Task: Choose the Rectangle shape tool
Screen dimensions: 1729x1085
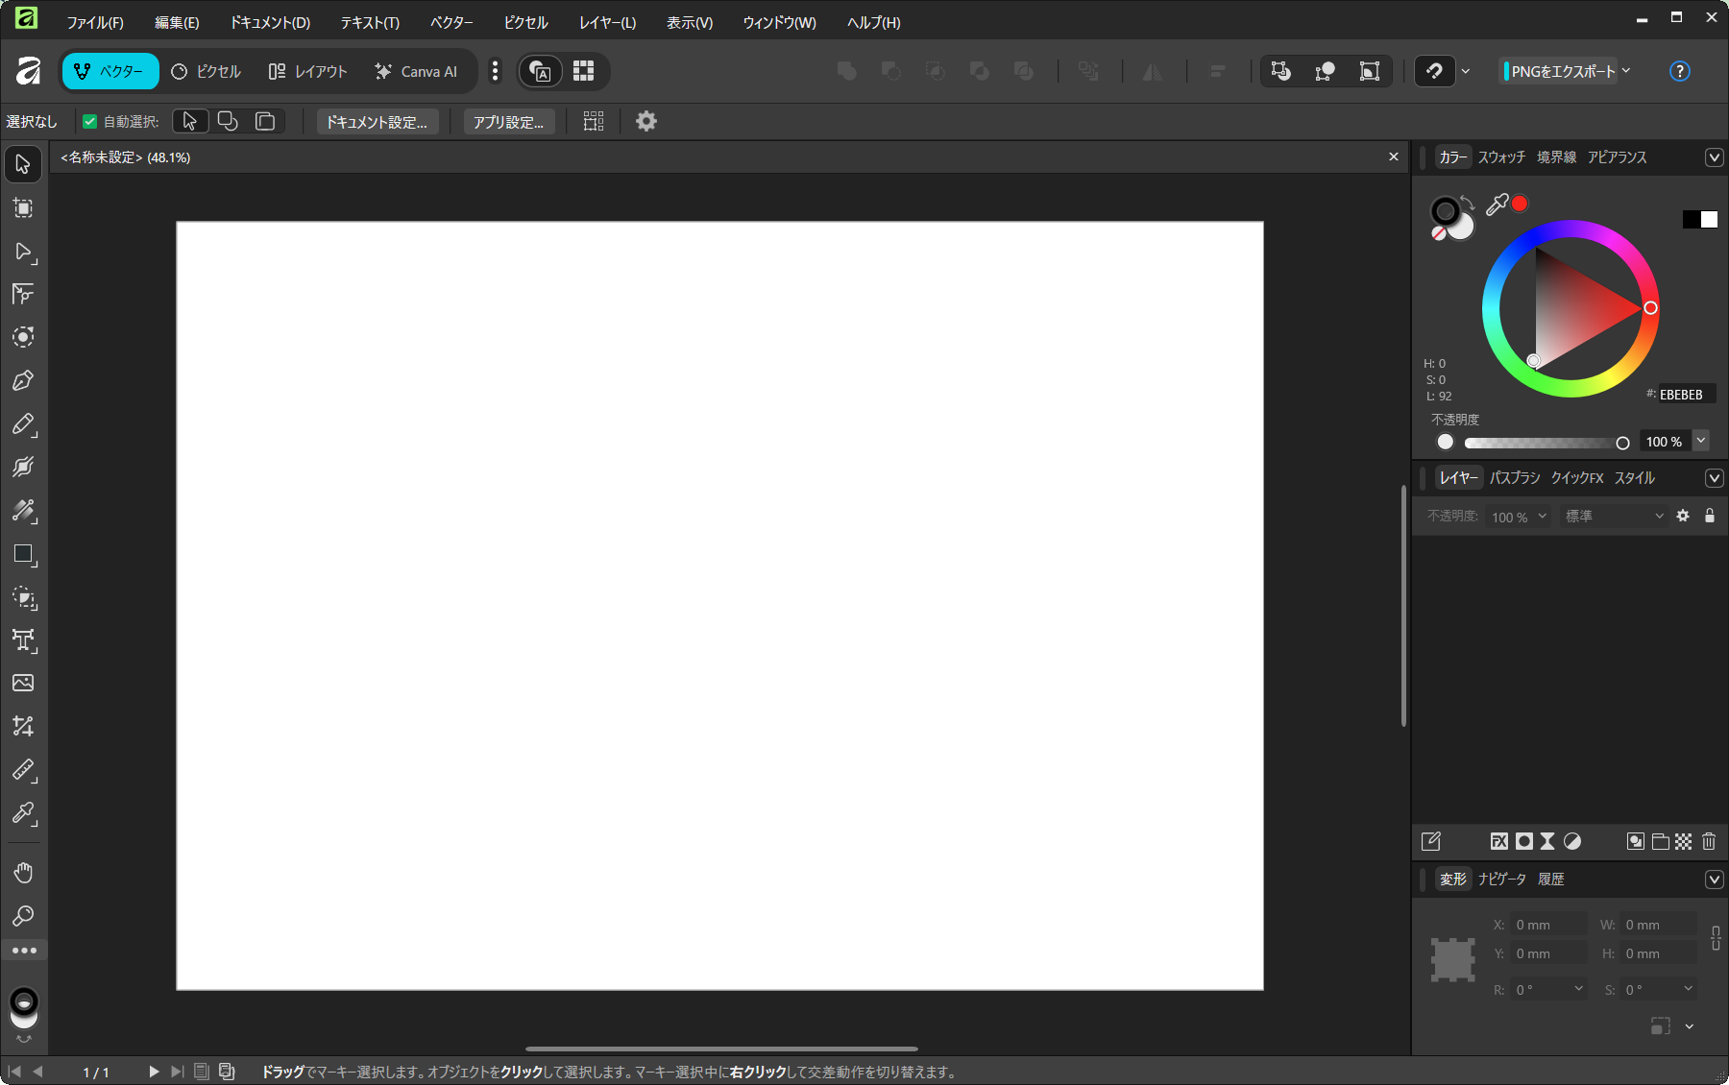Action: 23,554
